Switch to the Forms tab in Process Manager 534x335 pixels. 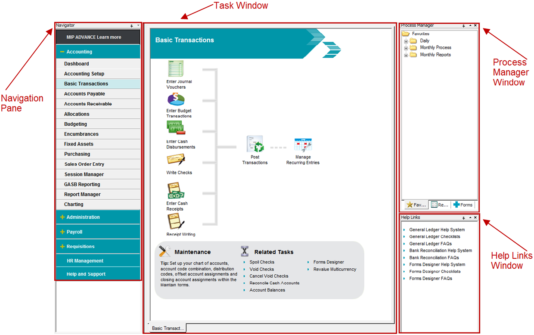pyautogui.click(x=463, y=205)
